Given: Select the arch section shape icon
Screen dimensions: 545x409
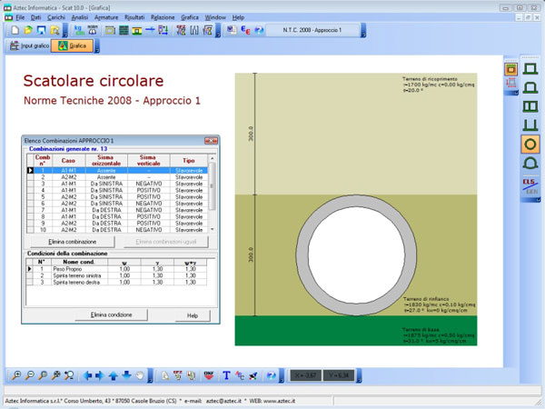Looking at the screenshot, I should pyautogui.click(x=530, y=163).
